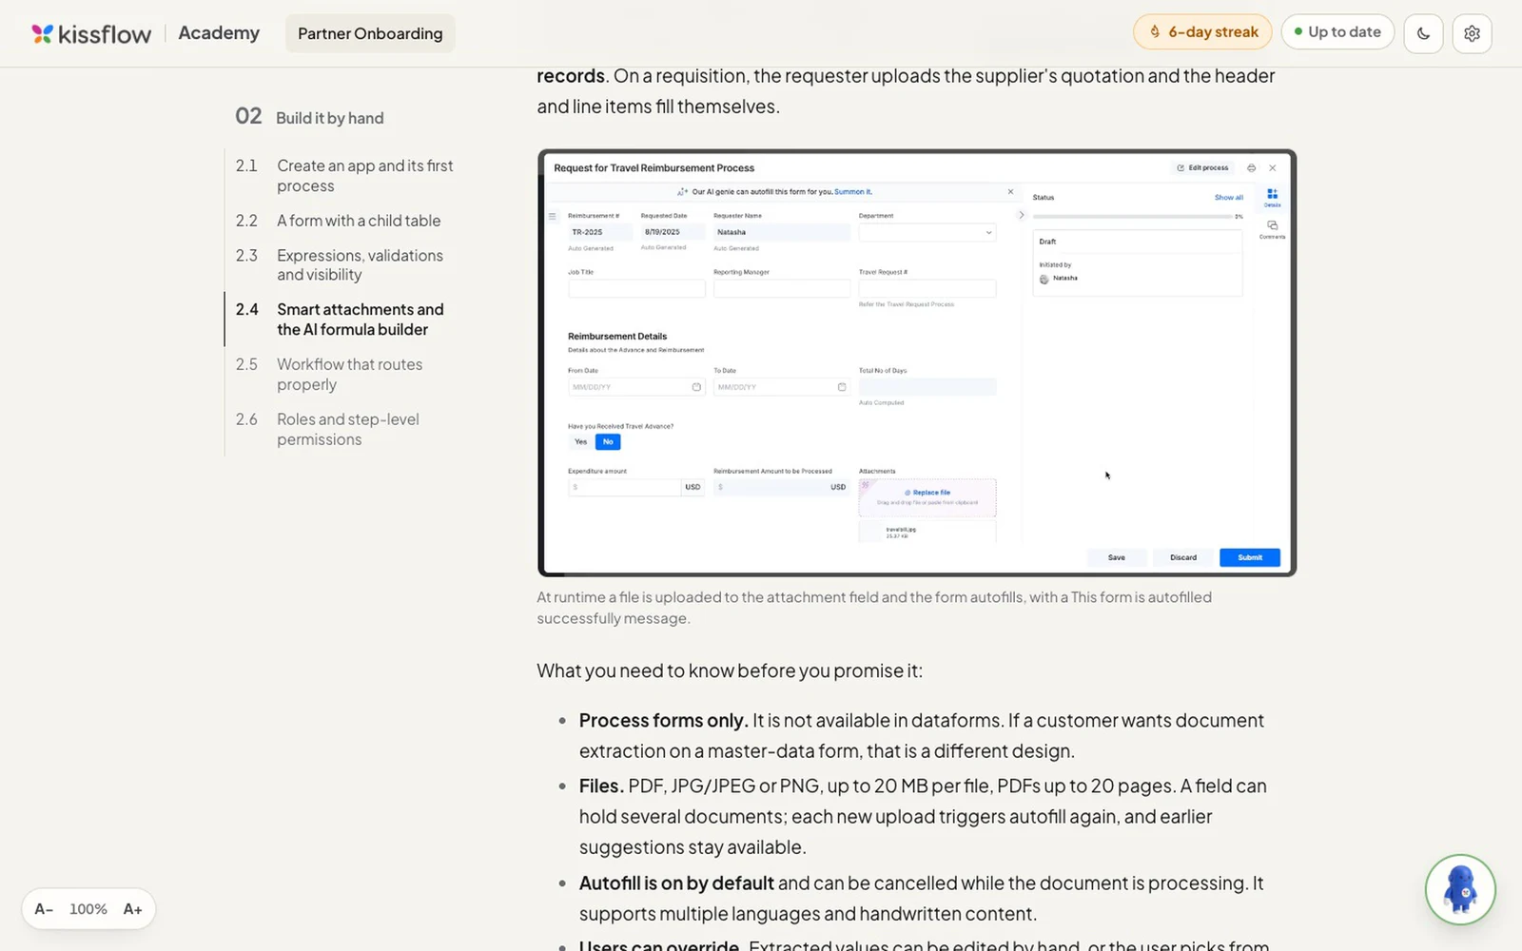
Task: Enlarge the Travel Reimbursement screenshot
Action: click(917, 363)
